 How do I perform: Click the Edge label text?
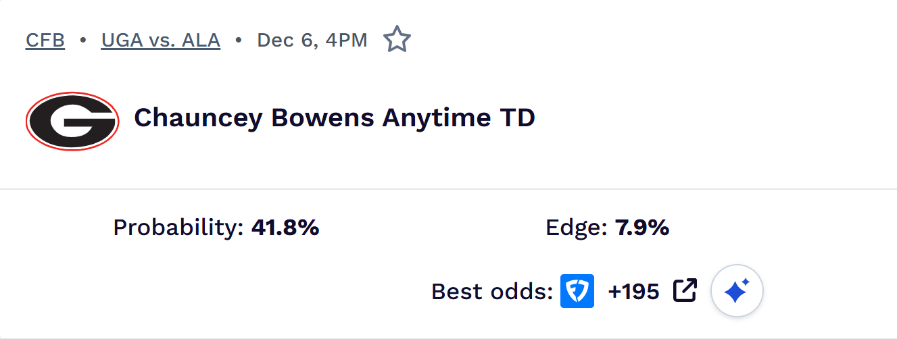click(576, 228)
